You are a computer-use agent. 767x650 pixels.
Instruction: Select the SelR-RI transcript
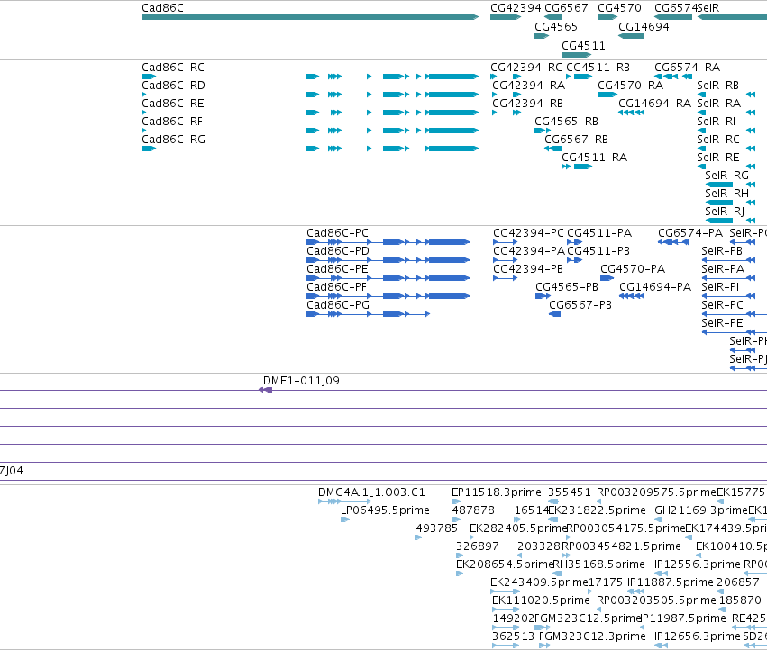tap(732, 131)
